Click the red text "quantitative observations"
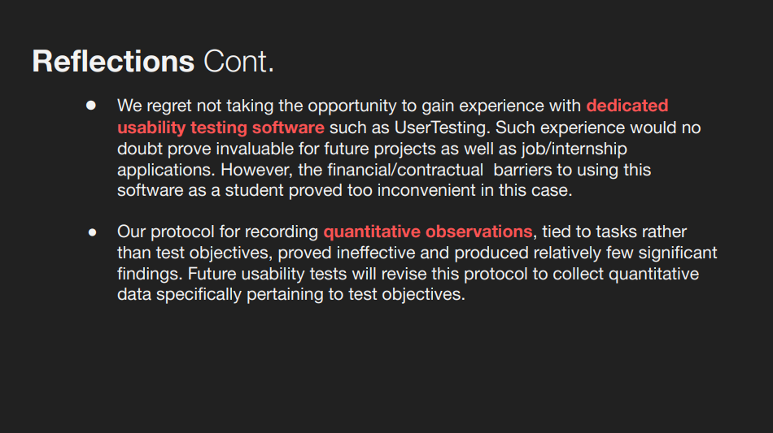 pos(428,232)
